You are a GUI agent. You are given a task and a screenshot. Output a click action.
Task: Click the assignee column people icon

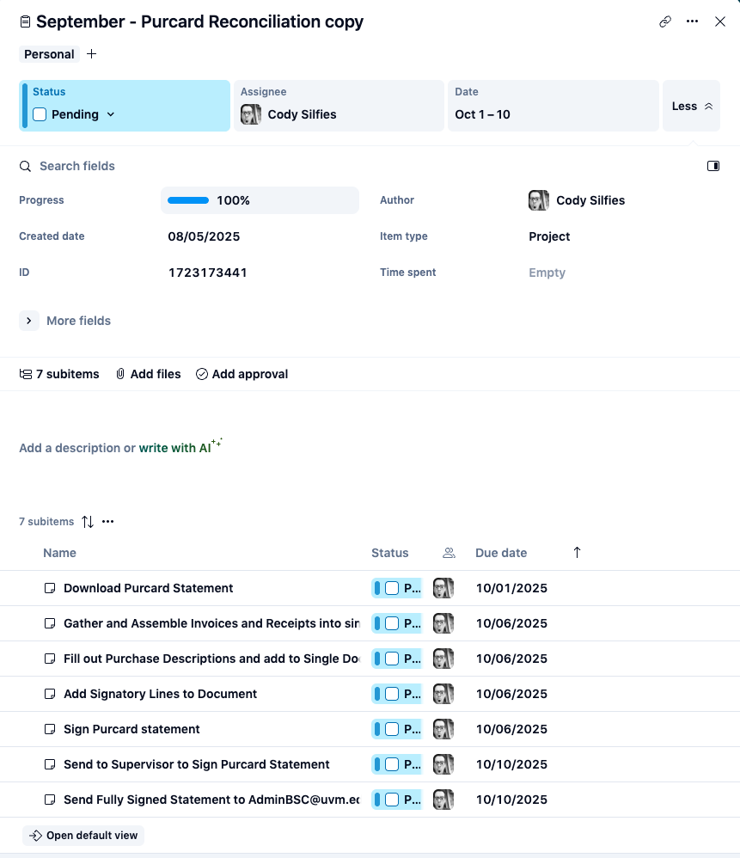pos(448,553)
